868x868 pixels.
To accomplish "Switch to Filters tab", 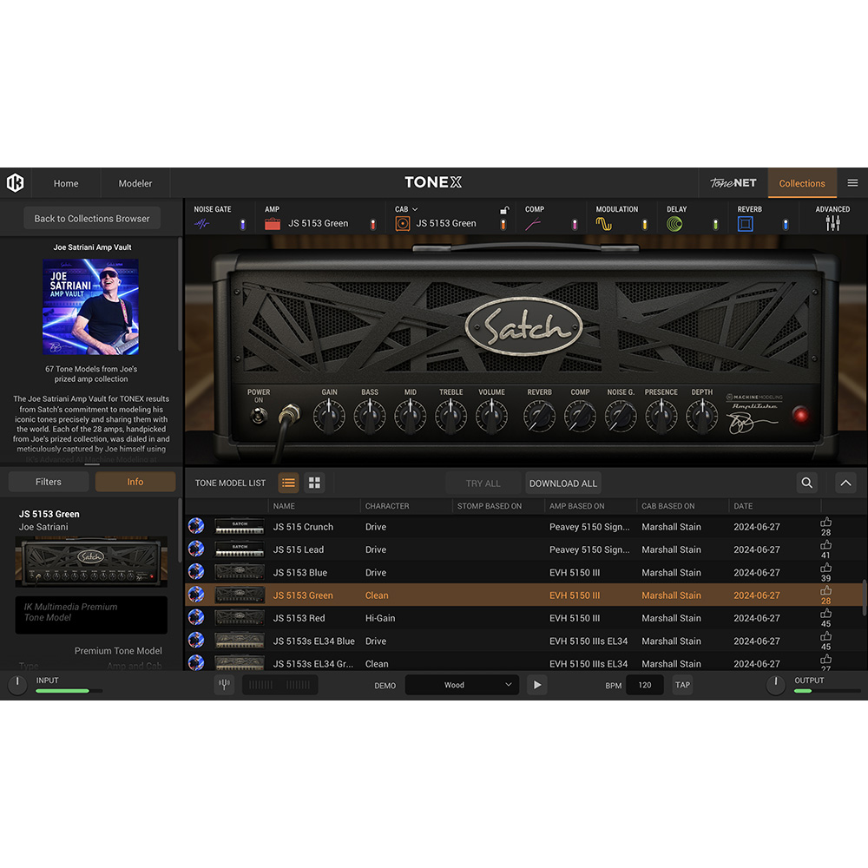I will (x=49, y=482).
